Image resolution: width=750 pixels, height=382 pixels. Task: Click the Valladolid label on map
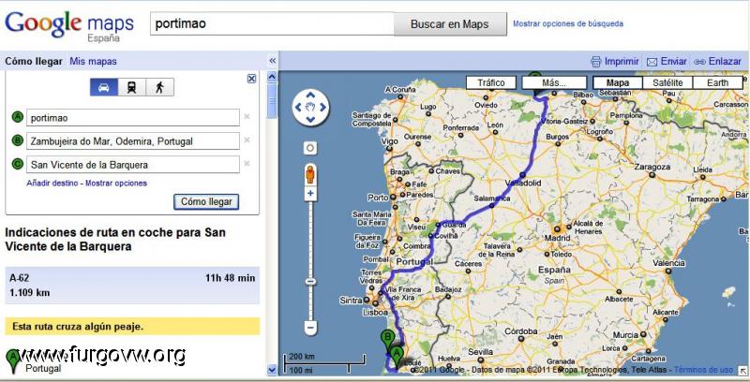click(523, 183)
